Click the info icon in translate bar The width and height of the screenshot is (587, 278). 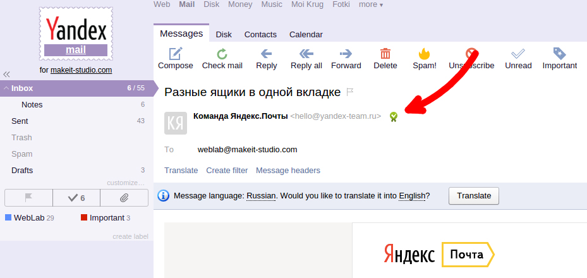pyautogui.click(x=163, y=196)
